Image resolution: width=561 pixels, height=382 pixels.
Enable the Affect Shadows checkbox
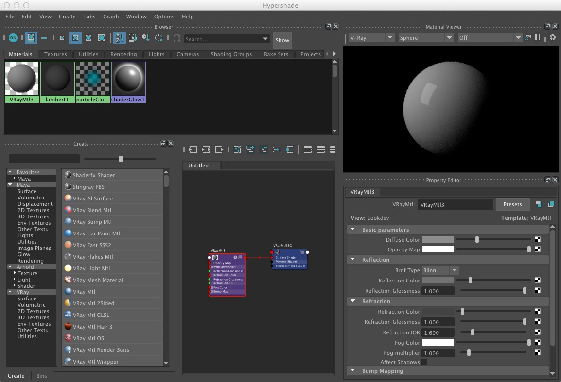424,362
